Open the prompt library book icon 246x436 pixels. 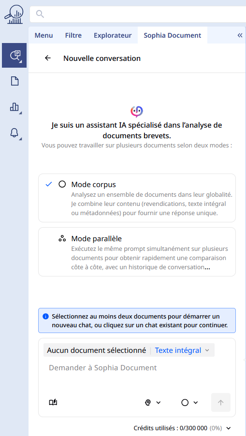click(x=53, y=402)
